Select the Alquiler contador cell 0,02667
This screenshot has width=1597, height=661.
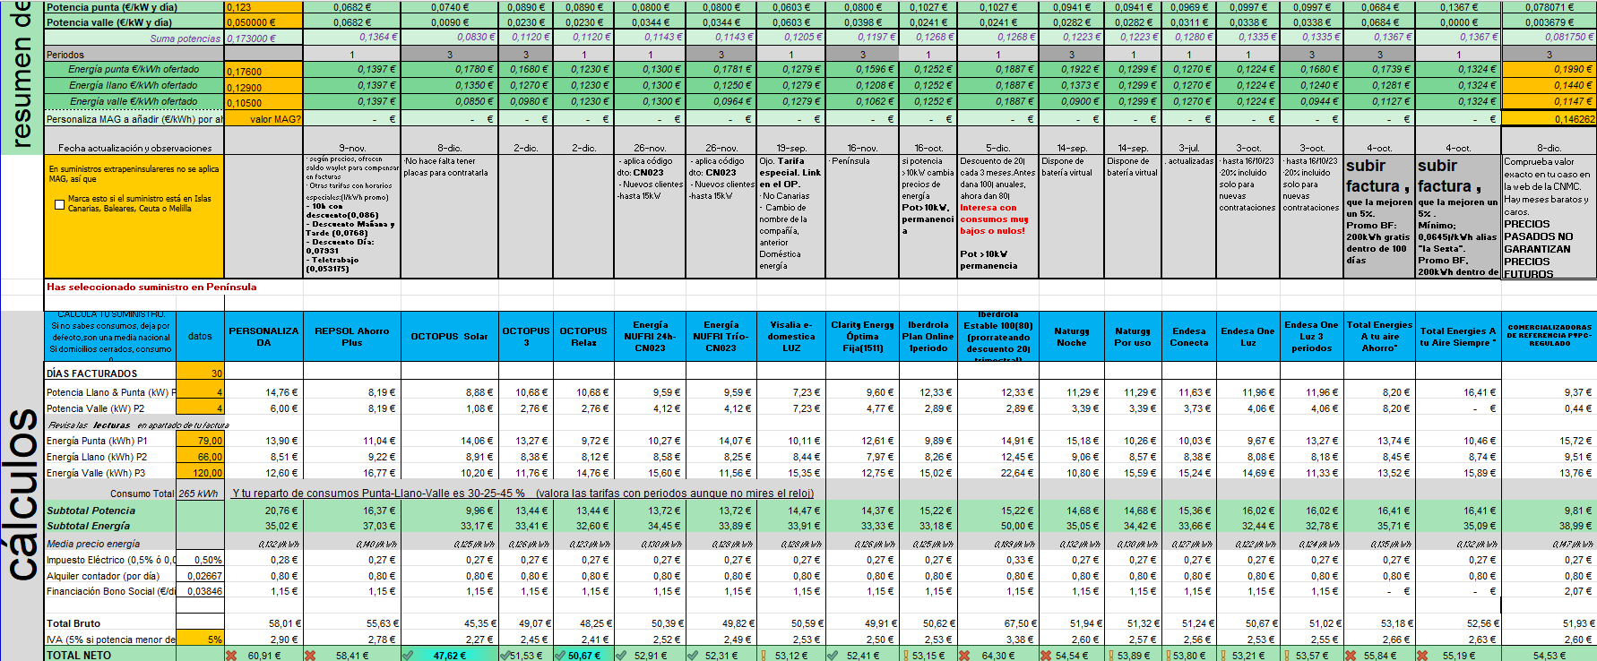point(200,576)
